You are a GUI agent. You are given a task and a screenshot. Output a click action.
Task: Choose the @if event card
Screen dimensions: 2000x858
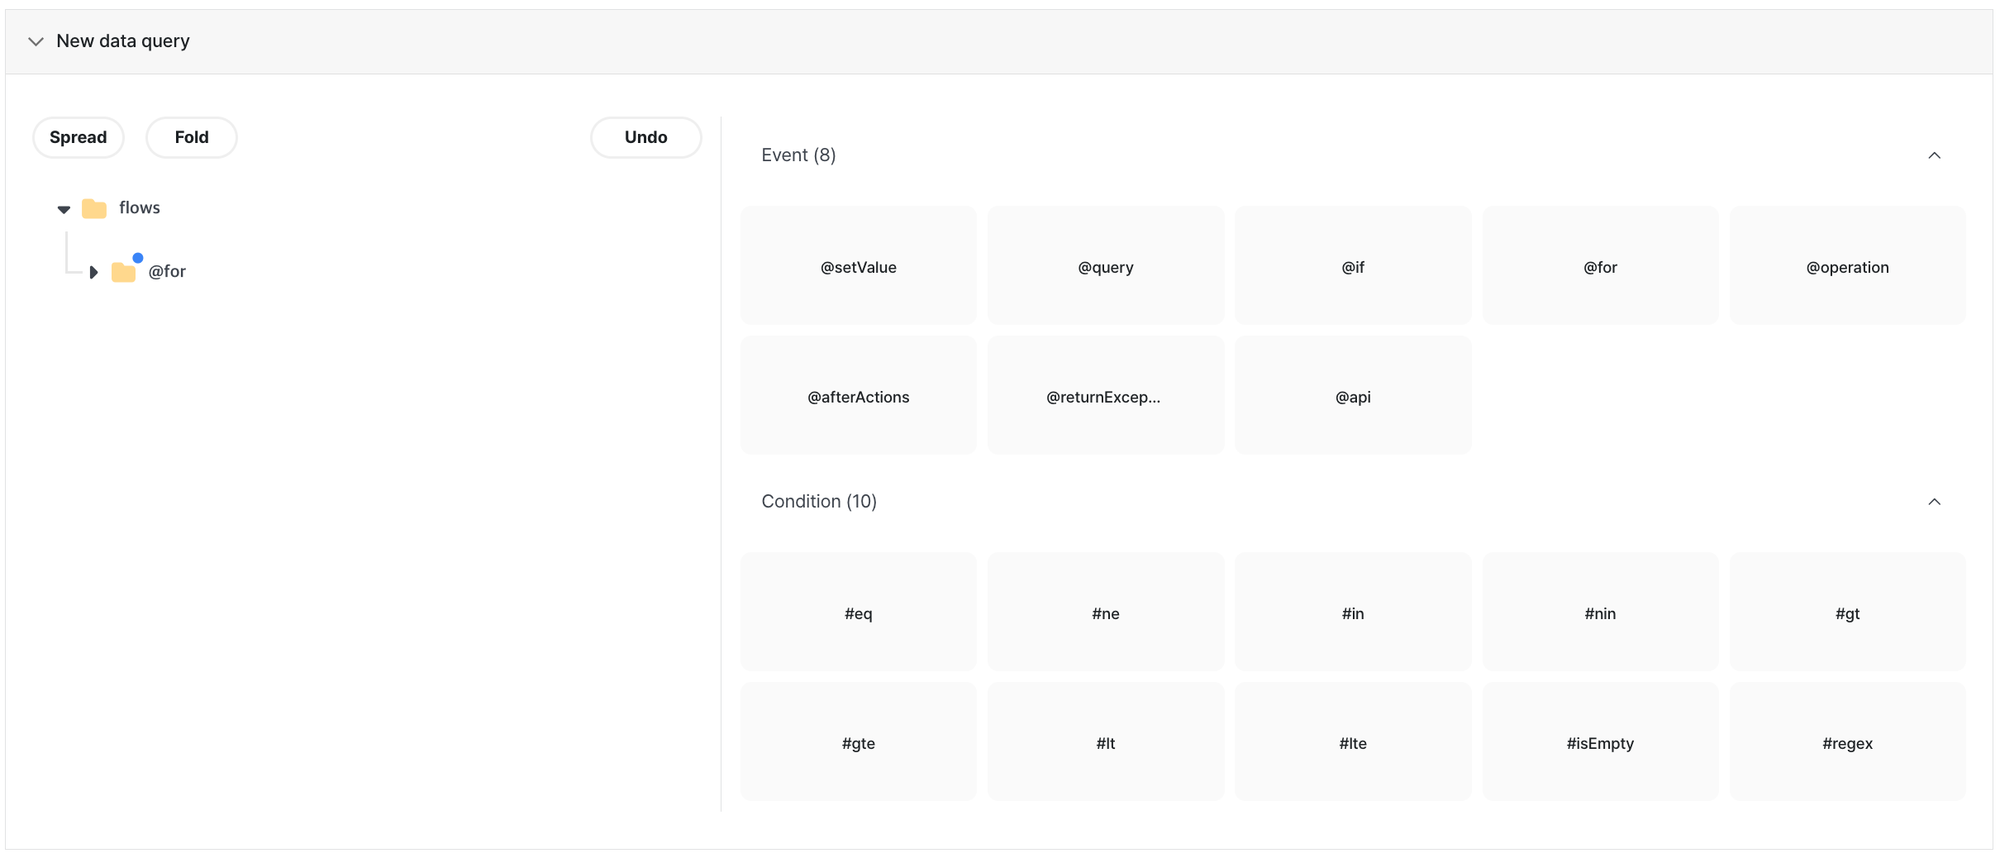click(x=1353, y=266)
